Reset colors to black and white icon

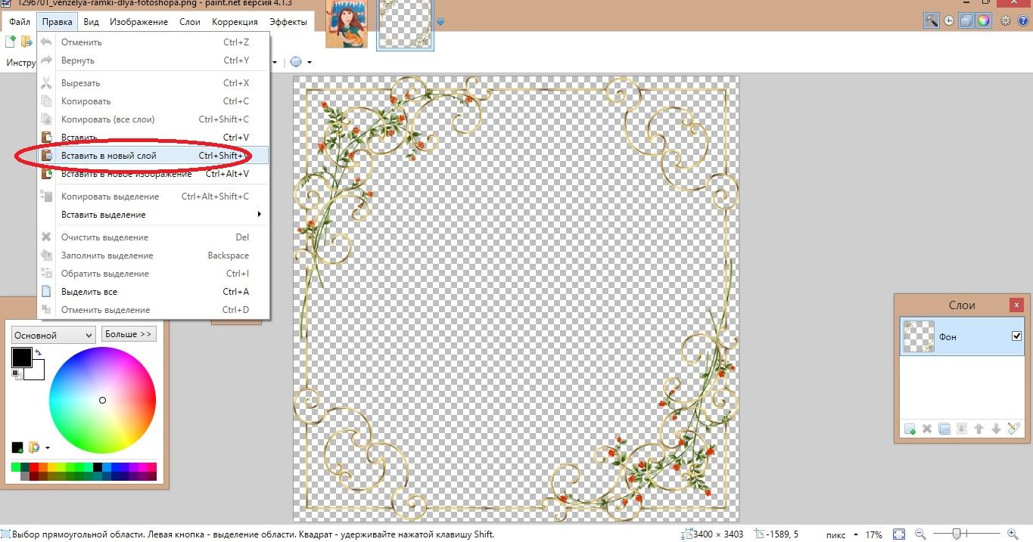tap(17, 374)
